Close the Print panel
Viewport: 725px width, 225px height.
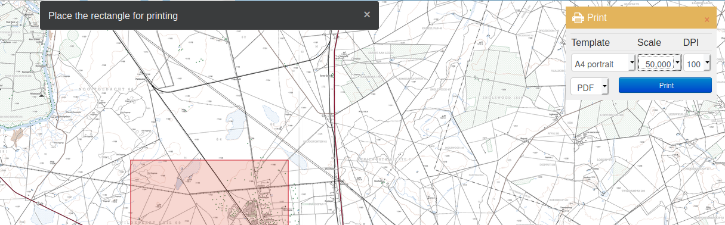click(707, 20)
